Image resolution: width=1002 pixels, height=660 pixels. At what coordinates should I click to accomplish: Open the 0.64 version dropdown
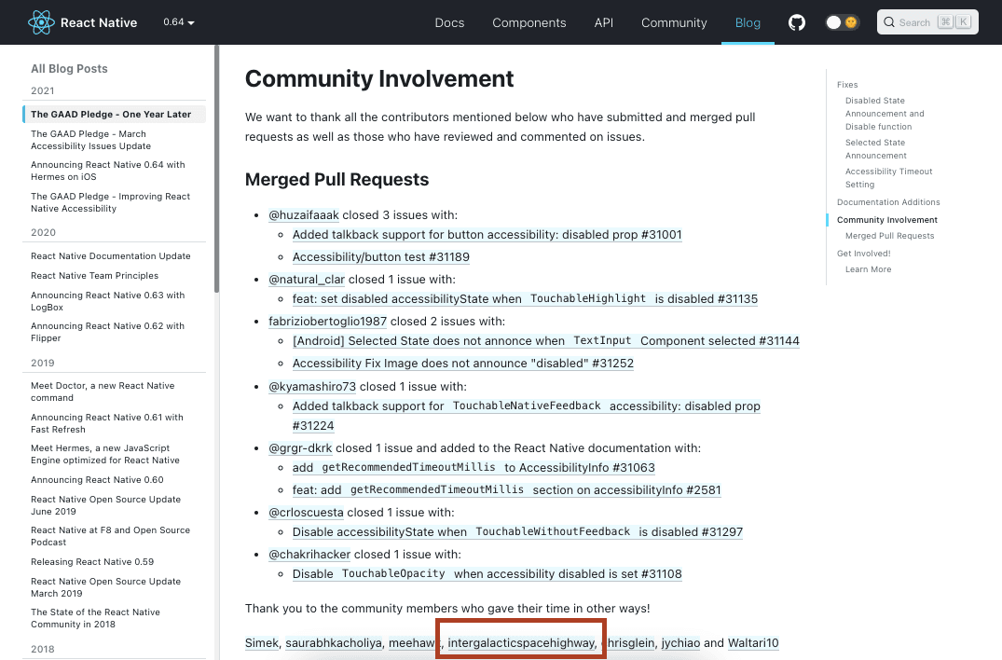178,22
